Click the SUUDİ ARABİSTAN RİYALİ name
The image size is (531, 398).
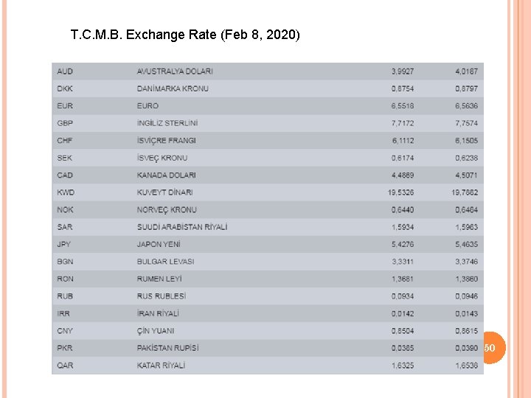point(182,227)
